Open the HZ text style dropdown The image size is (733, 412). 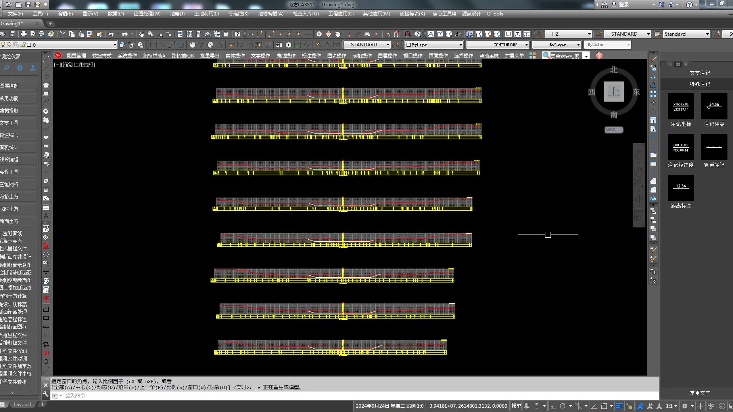pyautogui.click(x=589, y=34)
